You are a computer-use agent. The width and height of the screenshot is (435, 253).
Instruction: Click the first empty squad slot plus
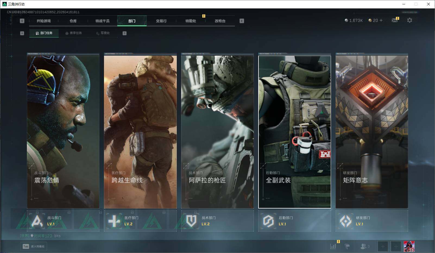click(x=383, y=246)
